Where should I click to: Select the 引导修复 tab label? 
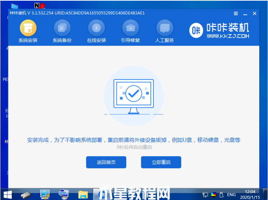coord(130,40)
